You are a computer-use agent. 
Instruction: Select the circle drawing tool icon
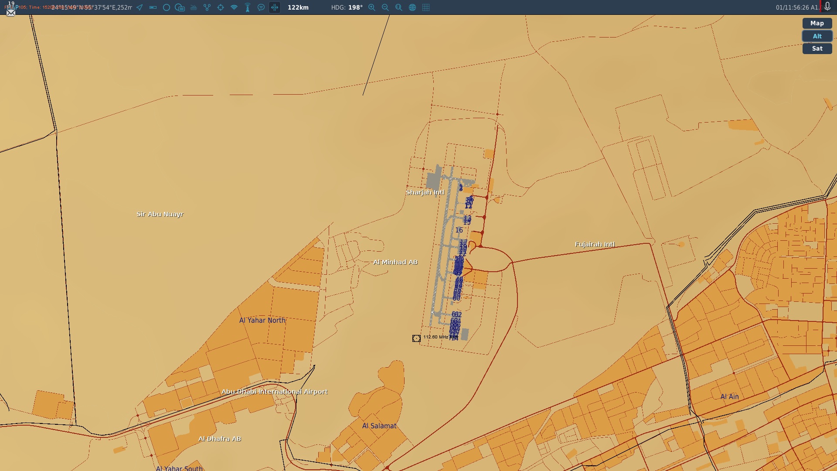167,7
